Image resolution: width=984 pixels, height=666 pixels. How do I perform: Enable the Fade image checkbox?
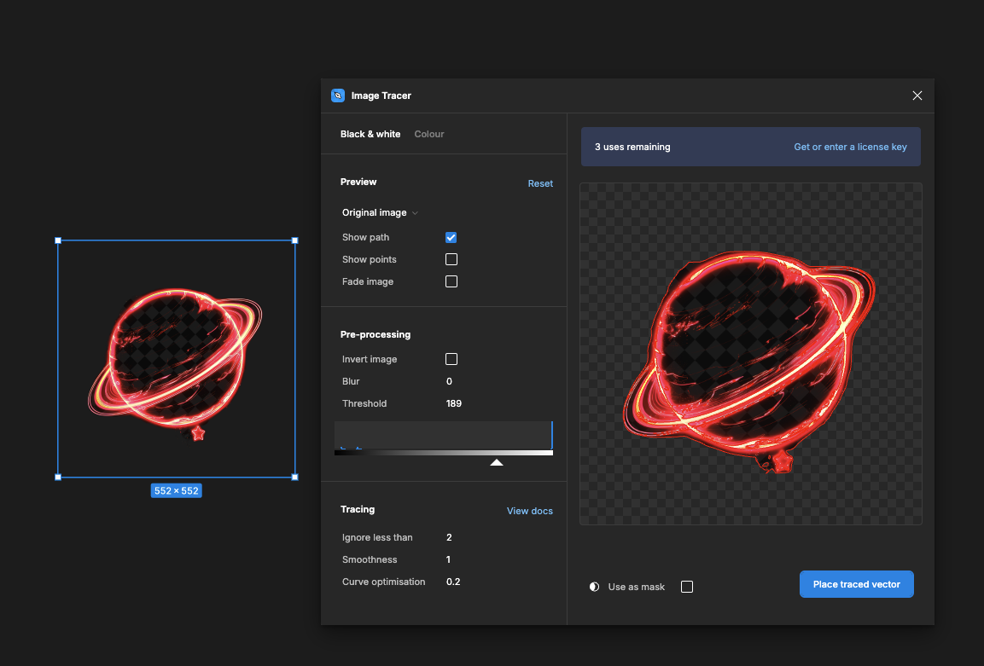tap(451, 281)
